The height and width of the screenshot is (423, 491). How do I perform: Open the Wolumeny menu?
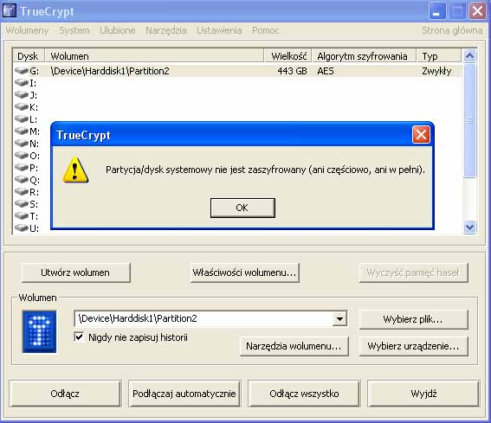[27, 30]
